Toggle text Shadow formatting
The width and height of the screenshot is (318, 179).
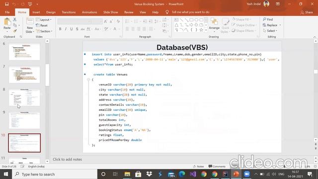coord(77,29)
